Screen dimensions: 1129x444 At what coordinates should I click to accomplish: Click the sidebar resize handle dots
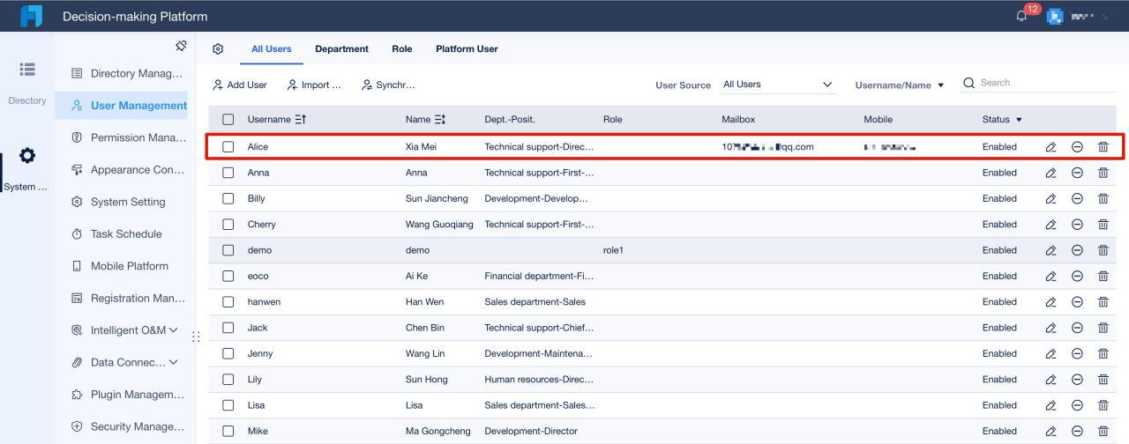click(196, 337)
